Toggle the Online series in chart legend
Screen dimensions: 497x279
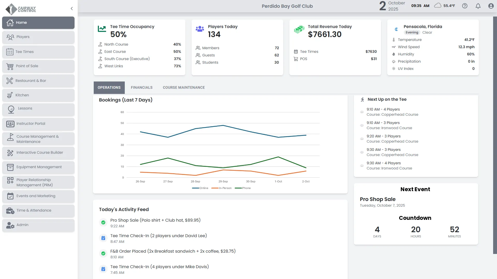pos(200,188)
